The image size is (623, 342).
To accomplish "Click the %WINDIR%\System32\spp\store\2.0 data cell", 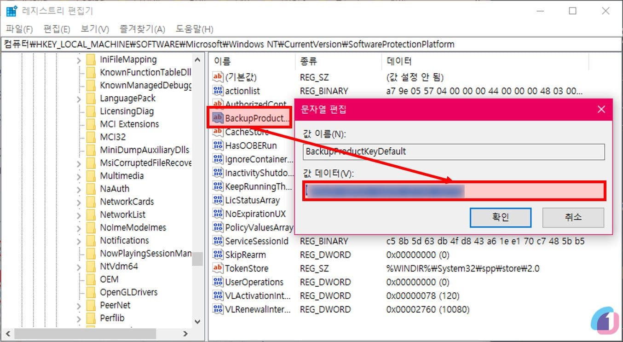I will coord(462,268).
